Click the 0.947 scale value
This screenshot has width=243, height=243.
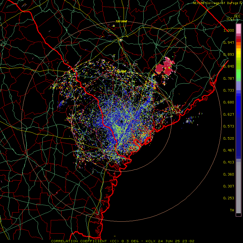pos(229,42)
